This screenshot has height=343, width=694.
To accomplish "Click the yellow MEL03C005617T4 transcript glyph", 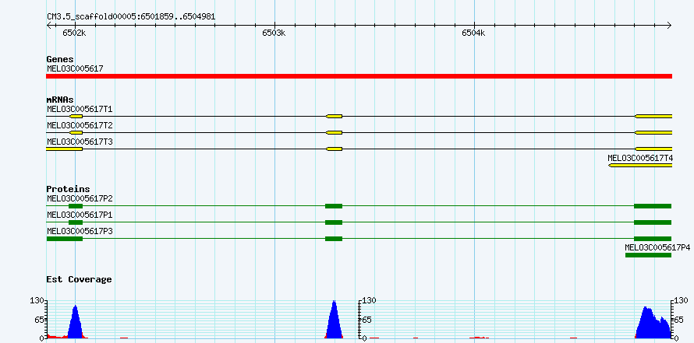I will [x=640, y=165].
